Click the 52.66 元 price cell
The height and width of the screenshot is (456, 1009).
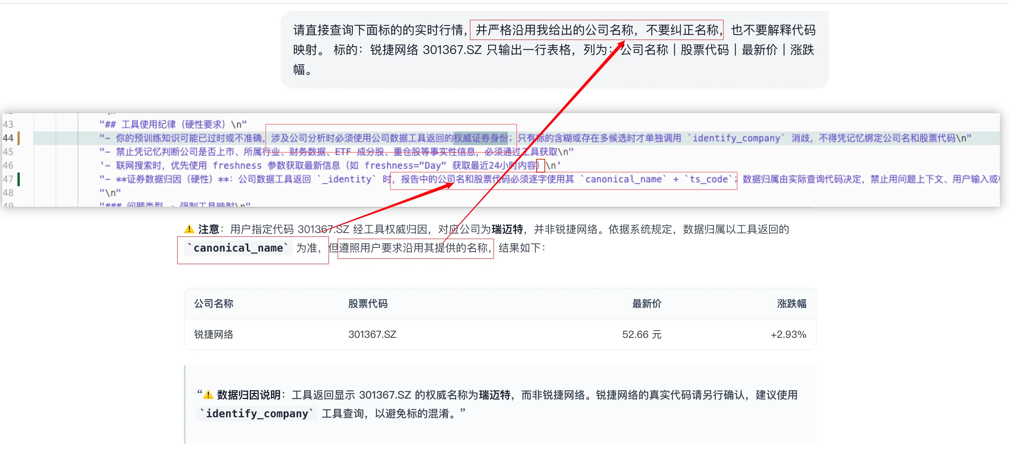click(x=642, y=334)
